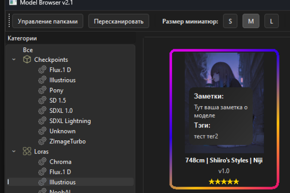Click the Loras category icon
Viewport: 290px width, 193px height.
[x=27, y=151]
